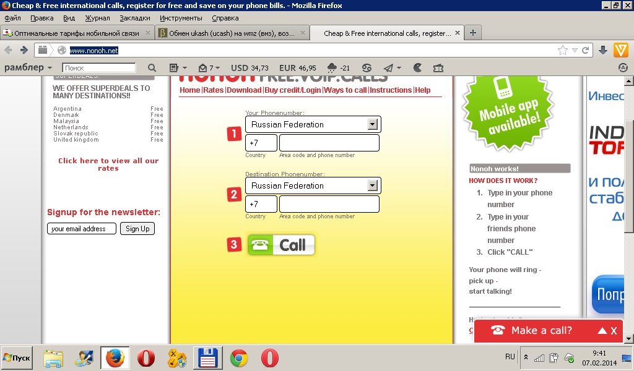
Task: Open the Cancer horoscope icon
Action: (367, 68)
